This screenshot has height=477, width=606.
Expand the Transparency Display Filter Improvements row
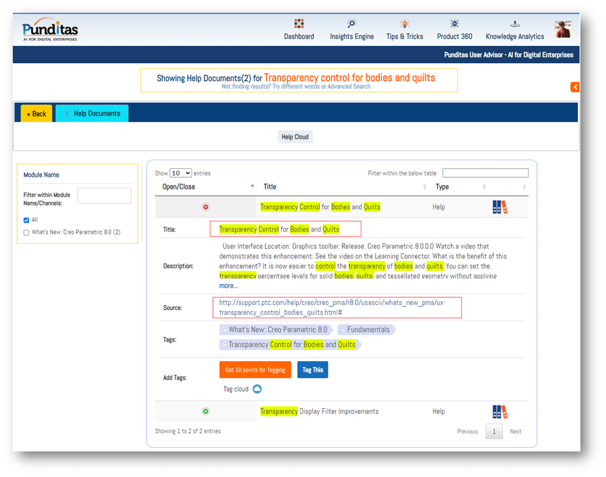pos(206,411)
